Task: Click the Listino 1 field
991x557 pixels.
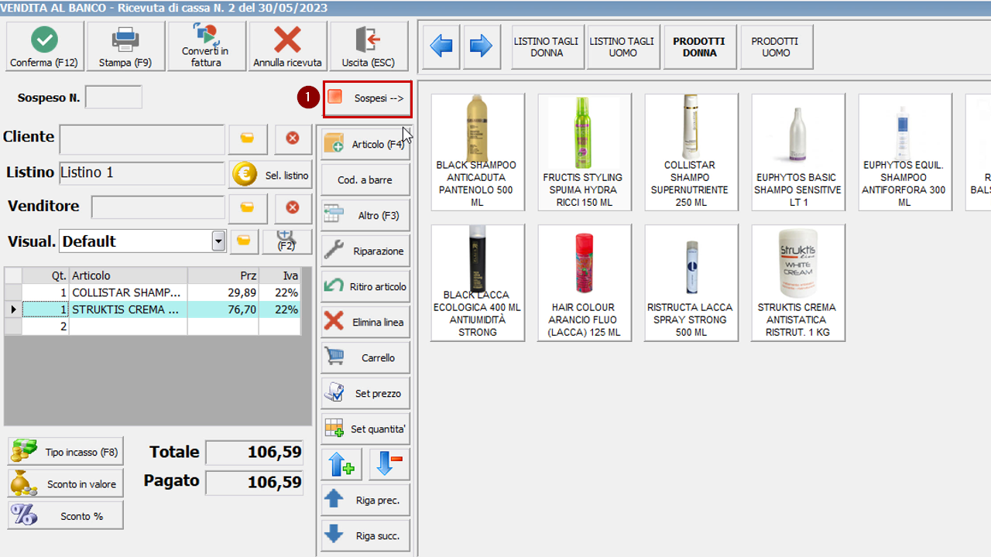Action: tap(142, 173)
